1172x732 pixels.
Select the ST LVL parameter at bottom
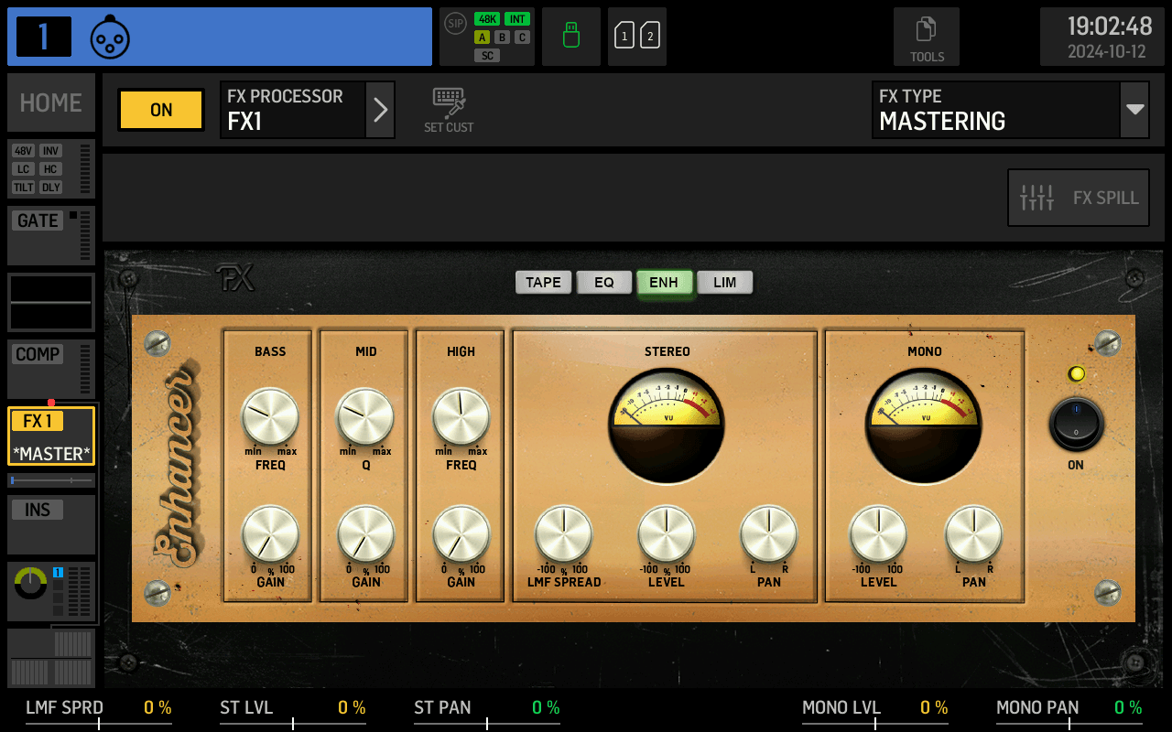(293, 712)
